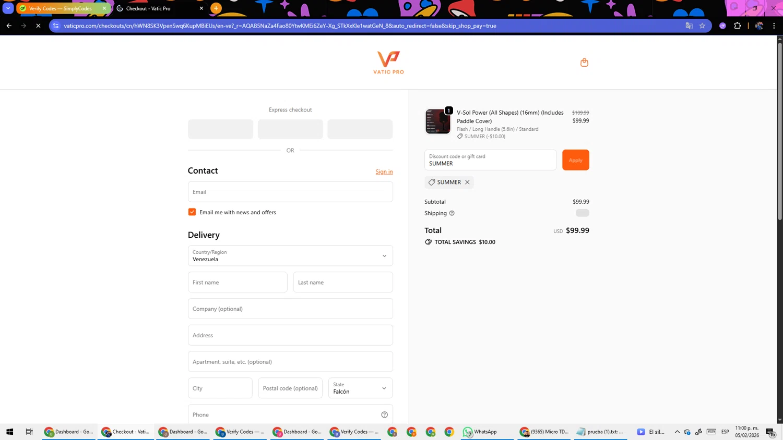Open a new browser tab
This screenshot has height=440, width=783.
(216, 8)
